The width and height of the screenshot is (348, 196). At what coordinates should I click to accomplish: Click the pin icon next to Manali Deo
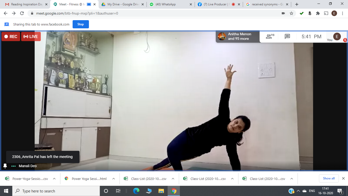[x=5, y=166]
